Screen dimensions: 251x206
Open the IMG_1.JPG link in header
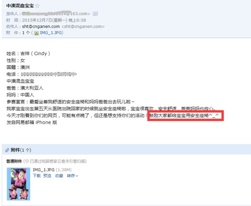pyautogui.click(x=51, y=33)
